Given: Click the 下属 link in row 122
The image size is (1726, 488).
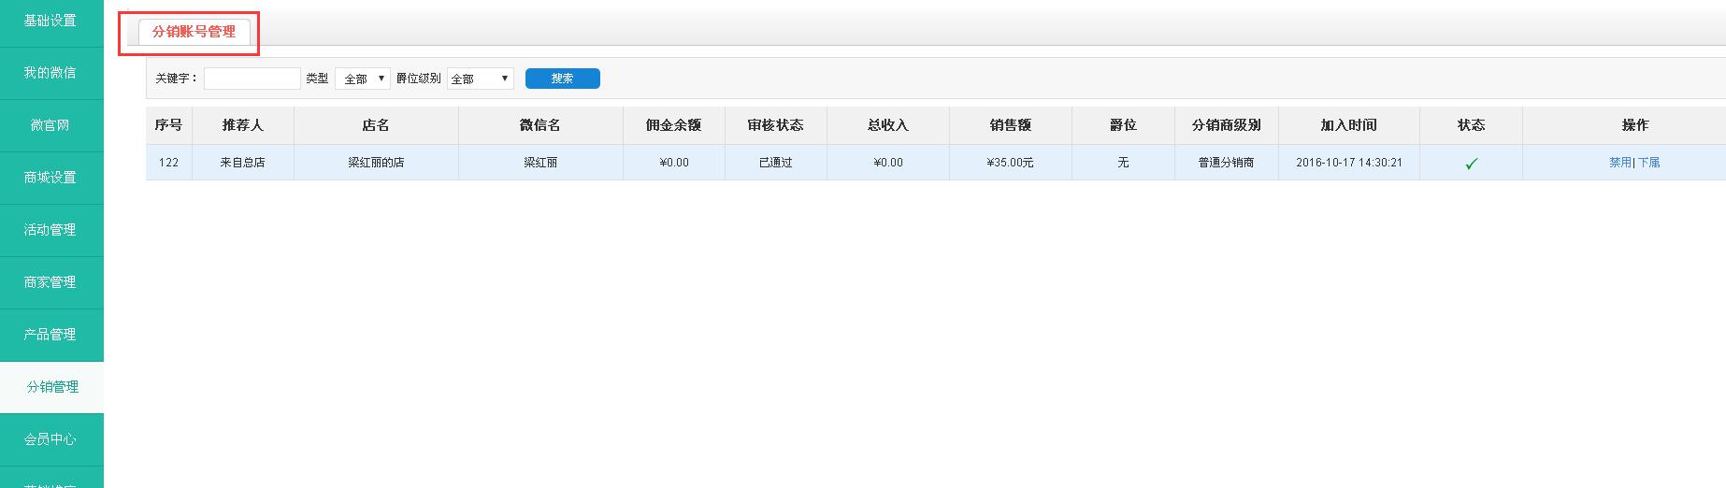Looking at the screenshot, I should [1649, 163].
